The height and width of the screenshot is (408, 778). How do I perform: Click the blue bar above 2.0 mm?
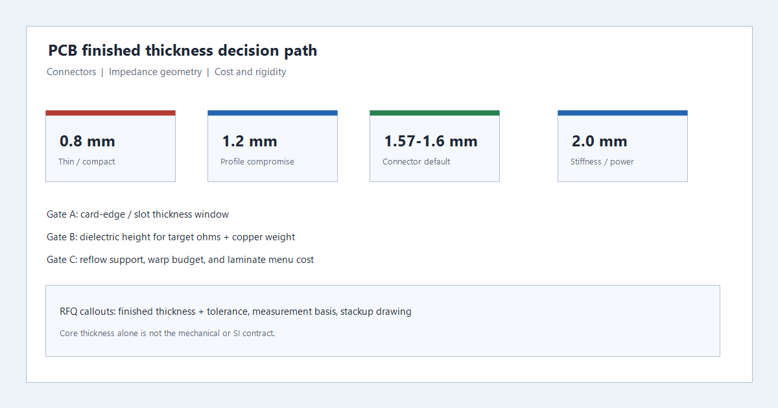(x=622, y=113)
